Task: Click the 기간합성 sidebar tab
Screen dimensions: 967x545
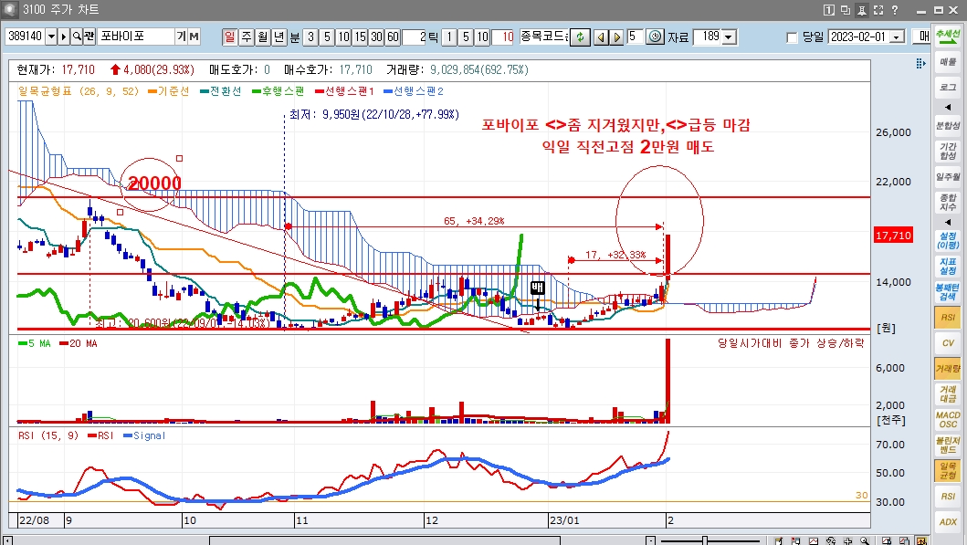Action: 948,151
